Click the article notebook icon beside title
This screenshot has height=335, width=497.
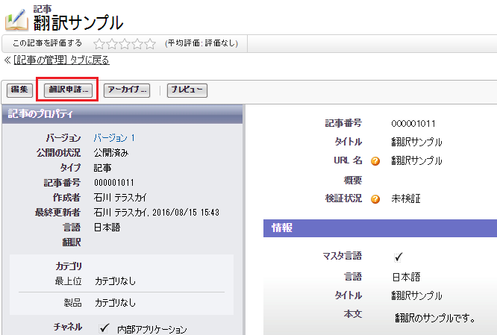click(x=16, y=16)
